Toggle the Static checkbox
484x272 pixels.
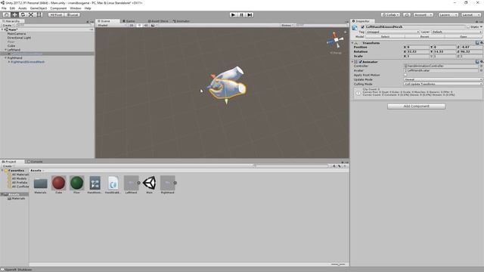tap(468, 27)
